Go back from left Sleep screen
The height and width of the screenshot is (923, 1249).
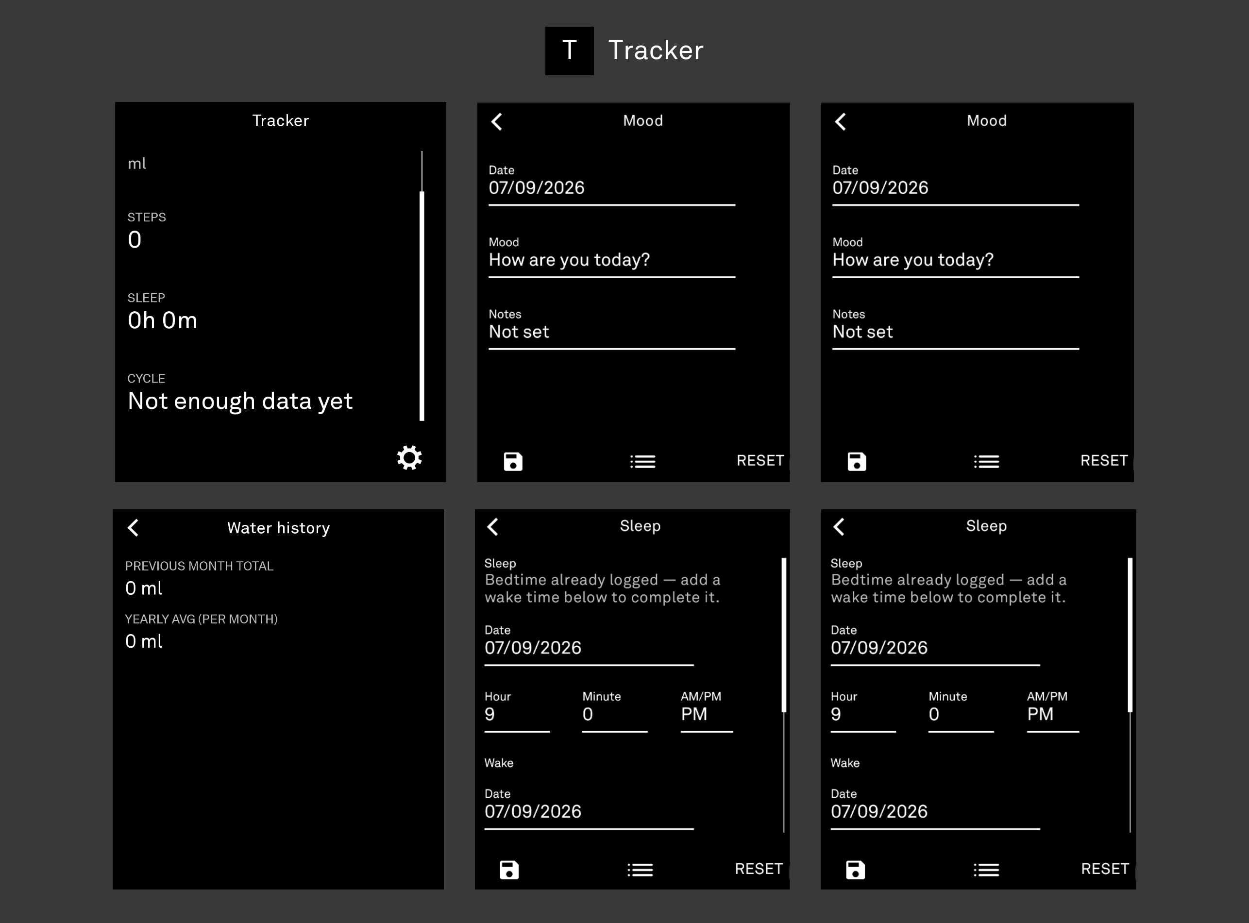coord(492,526)
